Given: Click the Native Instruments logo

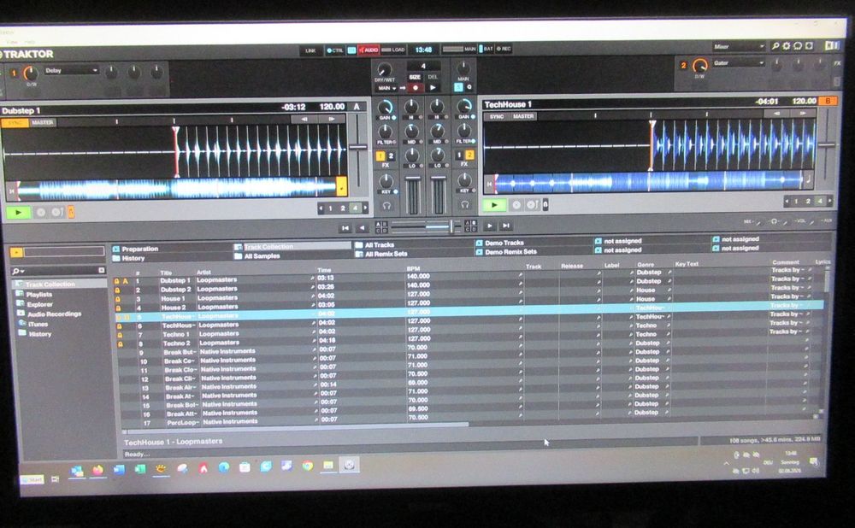Looking at the screenshot, I should (832, 46).
